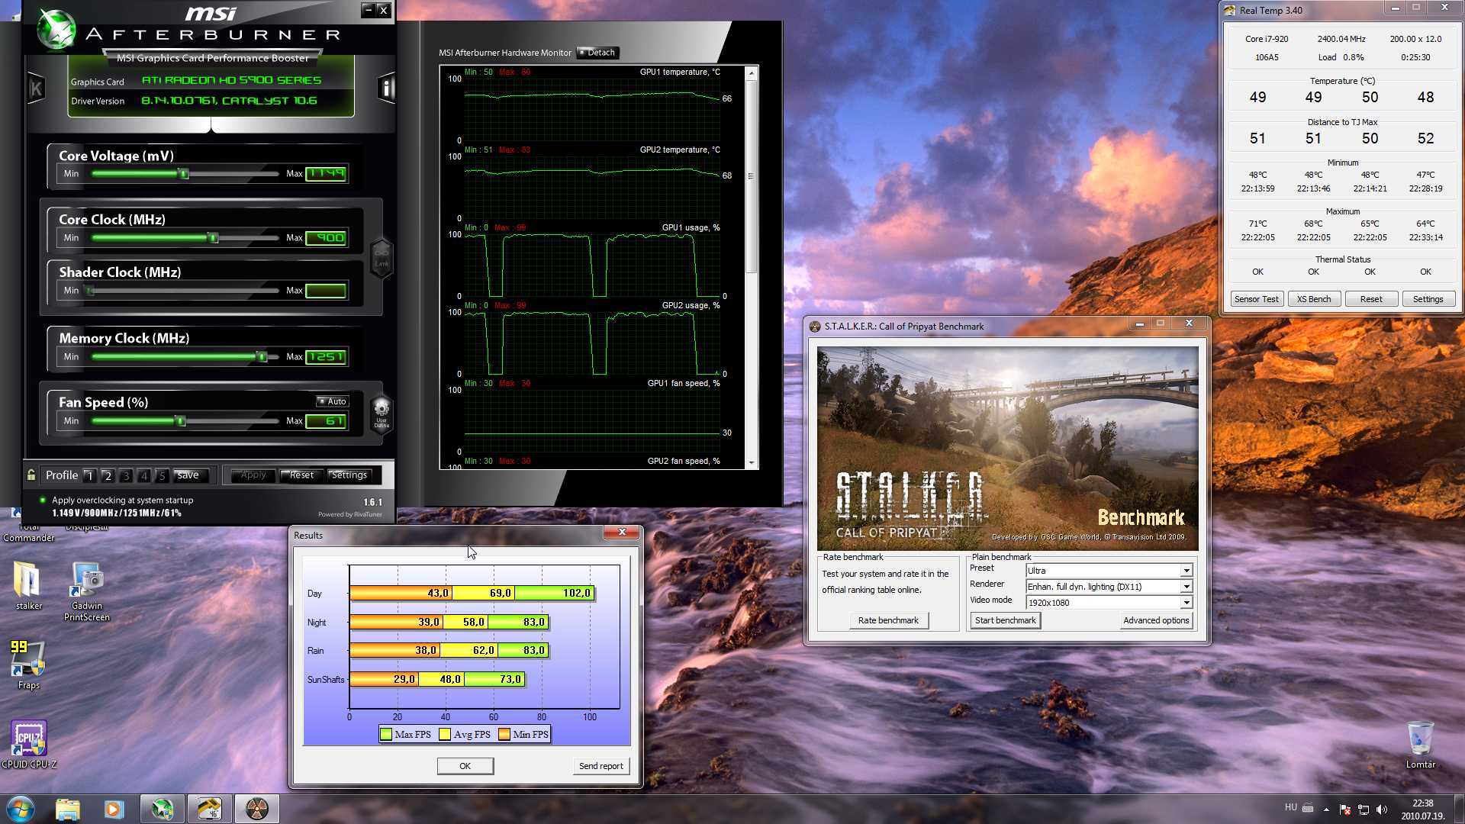Toggle the profile lock padlock icon

tap(31, 475)
